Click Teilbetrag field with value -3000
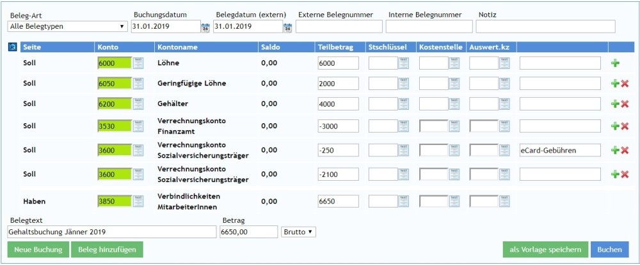The width and height of the screenshot is (640, 265). [x=339, y=126]
